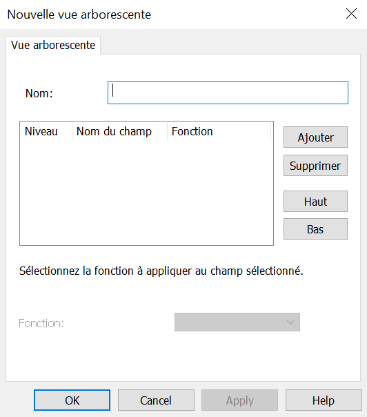This screenshot has height=417, width=367.
Task: Click the Supprimer button
Action: (315, 166)
